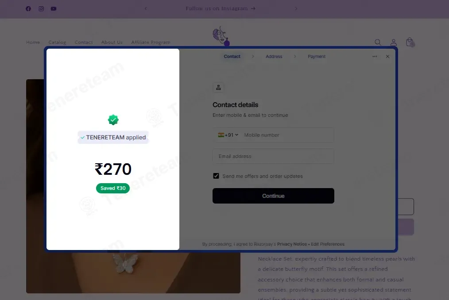Show next announcement with right chevron
This screenshot has width=449, height=300.
[x=296, y=8]
